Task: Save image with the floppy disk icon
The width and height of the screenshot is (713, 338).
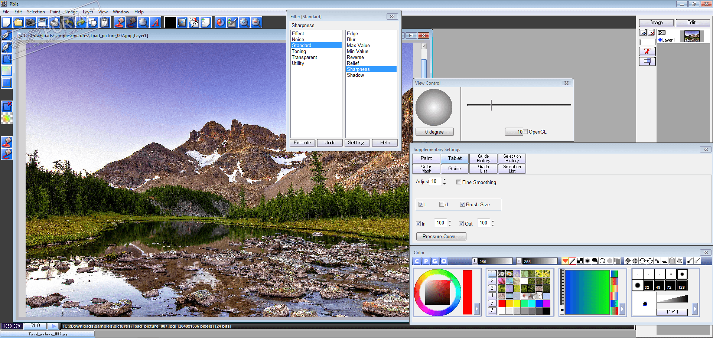Action: 42,23
